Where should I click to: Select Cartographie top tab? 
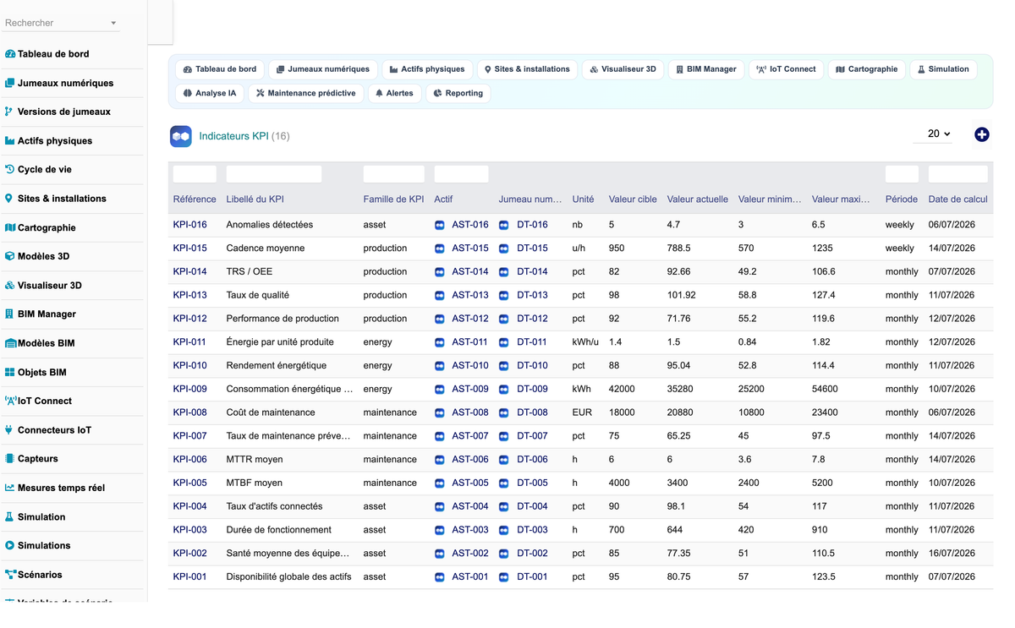867,69
